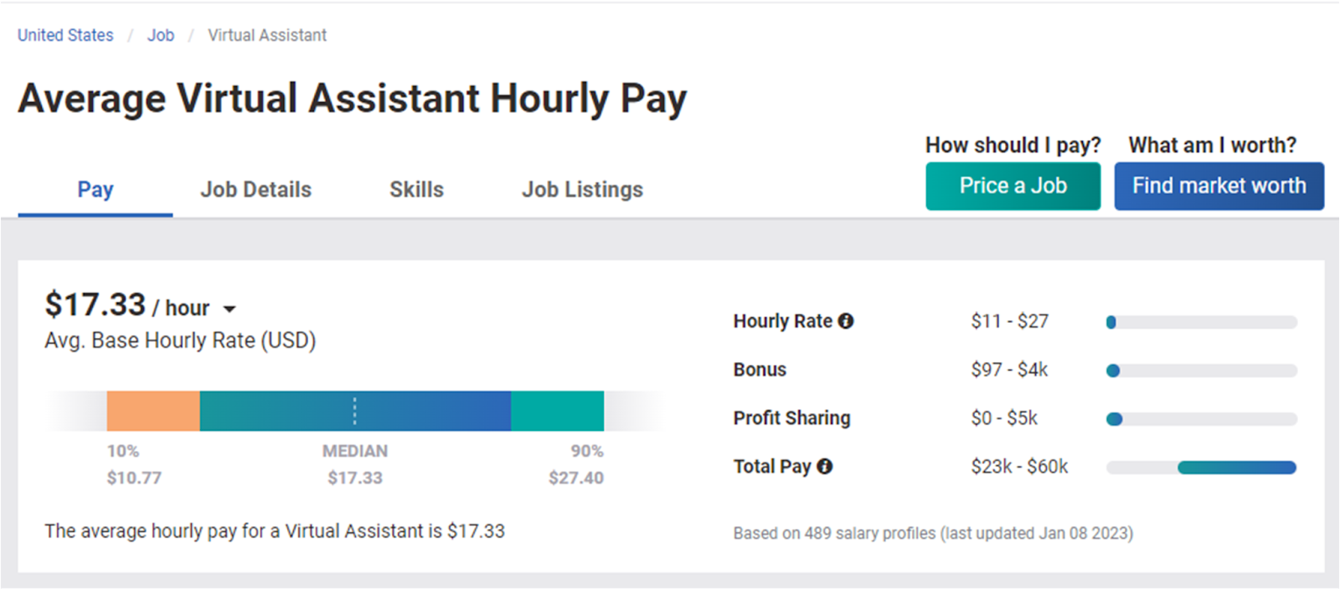1340x589 pixels.
Task: Select the Job Listings tab
Action: click(582, 190)
